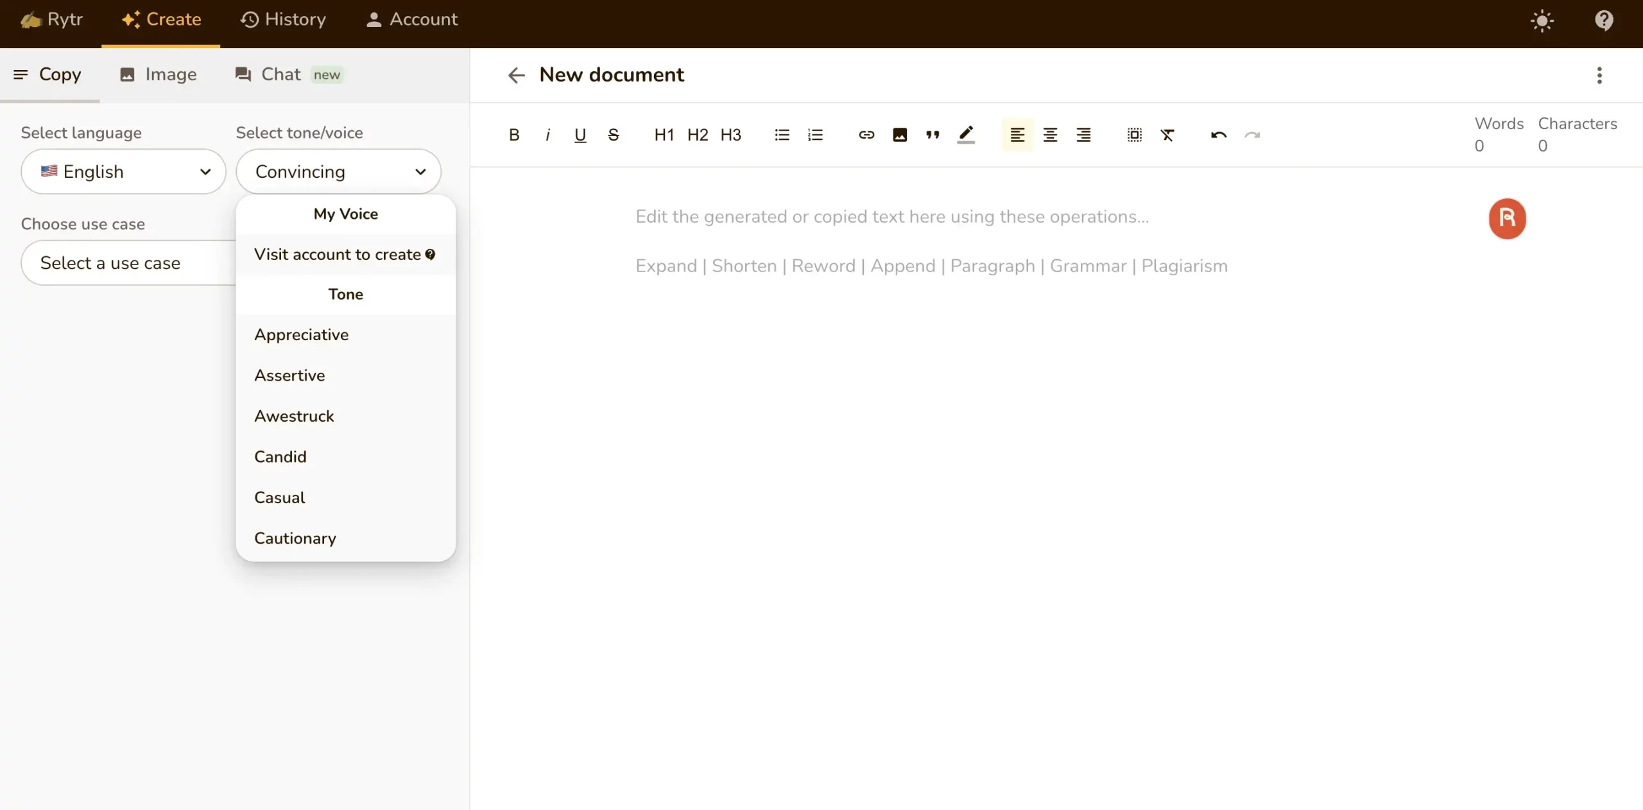Screen dimensions: 1643x810
Task: Underline the selected text
Action: [x=580, y=135]
